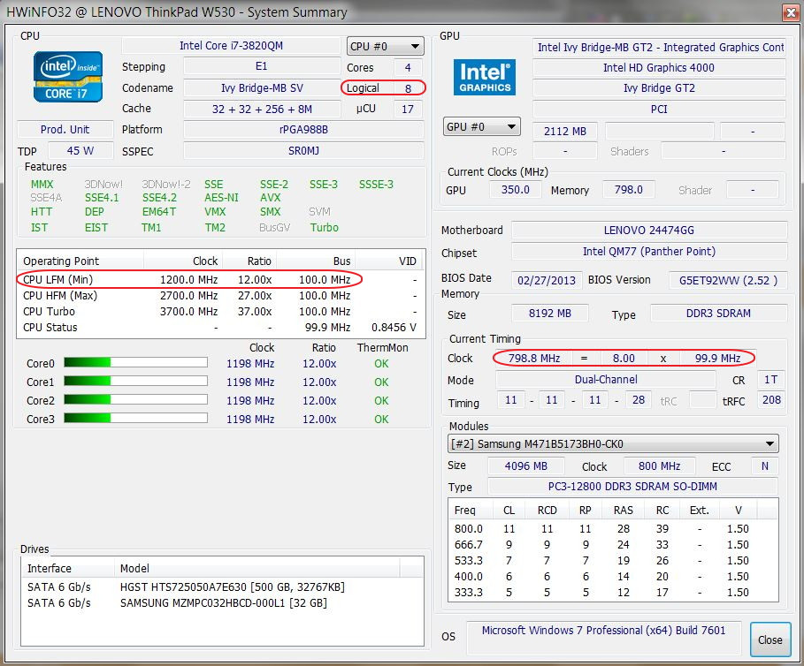Click the VID column header
The width and height of the screenshot is (804, 666).
(390, 261)
